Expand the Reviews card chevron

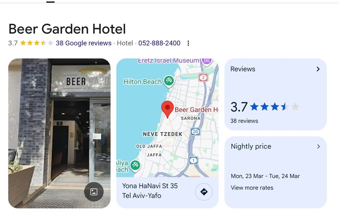[318, 69]
